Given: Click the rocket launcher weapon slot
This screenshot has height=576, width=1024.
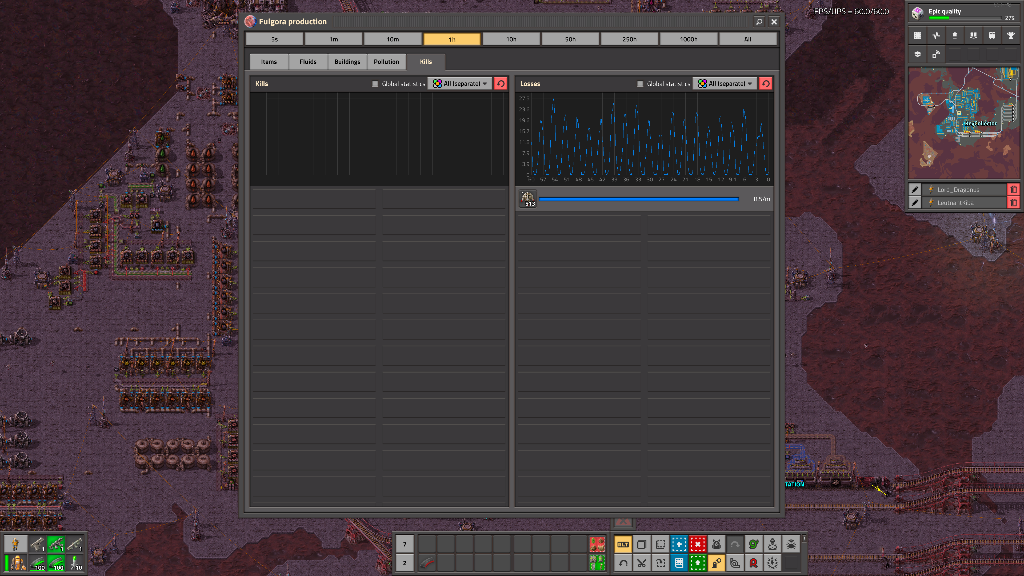Looking at the screenshot, I should coord(75,544).
